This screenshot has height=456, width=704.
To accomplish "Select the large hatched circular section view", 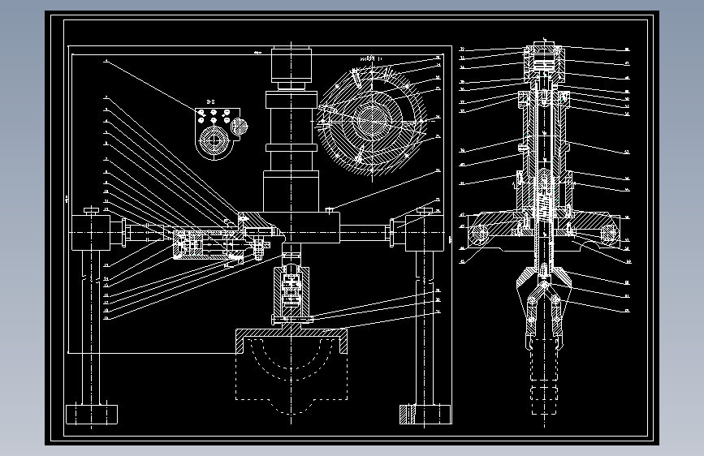I will (372, 122).
